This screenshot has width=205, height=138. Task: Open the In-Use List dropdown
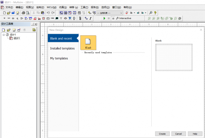pos(110,13)
